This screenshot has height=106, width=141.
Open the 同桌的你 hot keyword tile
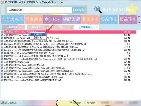(34, 19)
